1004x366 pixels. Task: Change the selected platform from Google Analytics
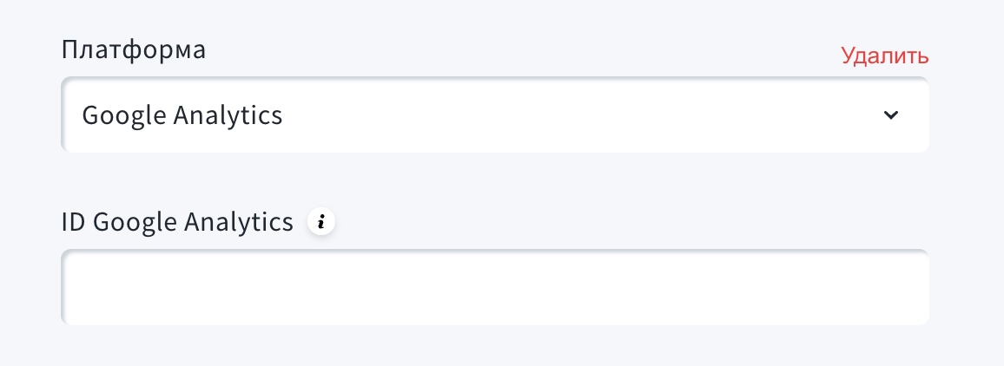[x=494, y=115]
